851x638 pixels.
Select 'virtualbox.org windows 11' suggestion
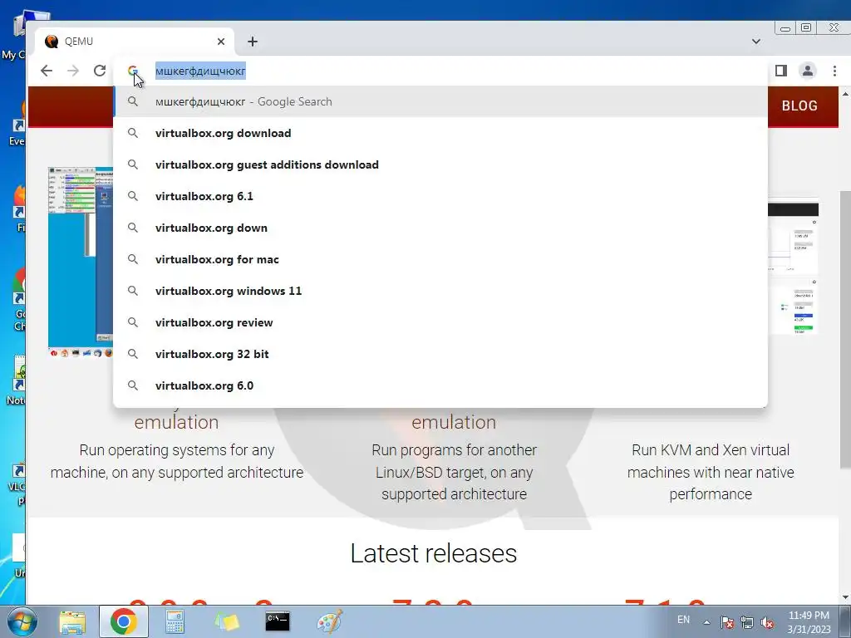[x=440, y=291]
